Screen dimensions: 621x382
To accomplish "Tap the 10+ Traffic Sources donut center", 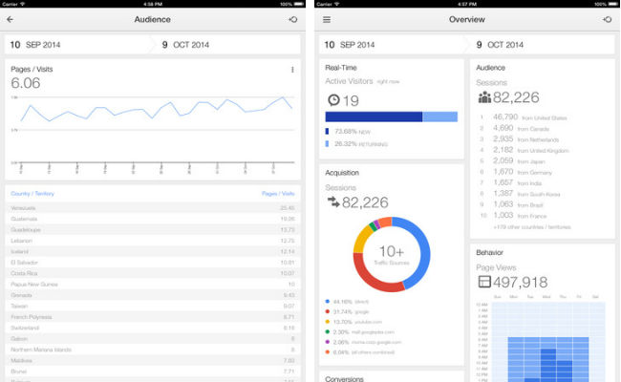I will click(x=392, y=254).
